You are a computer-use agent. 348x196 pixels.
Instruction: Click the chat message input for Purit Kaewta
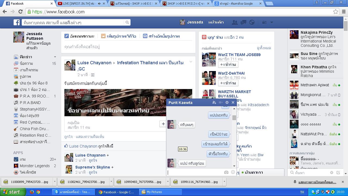point(195,172)
